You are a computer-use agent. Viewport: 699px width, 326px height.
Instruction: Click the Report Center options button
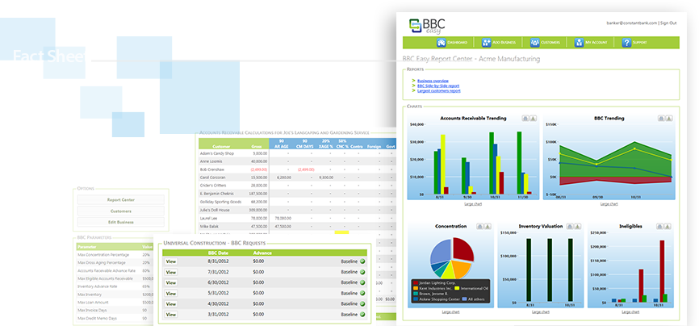[120, 200]
